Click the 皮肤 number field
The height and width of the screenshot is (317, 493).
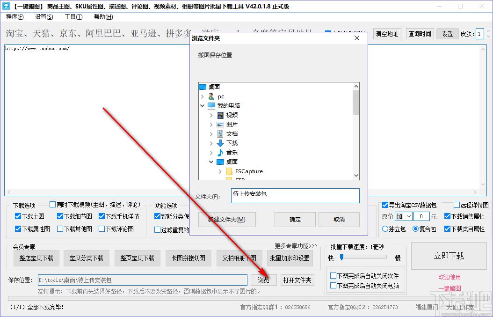coord(480,34)
